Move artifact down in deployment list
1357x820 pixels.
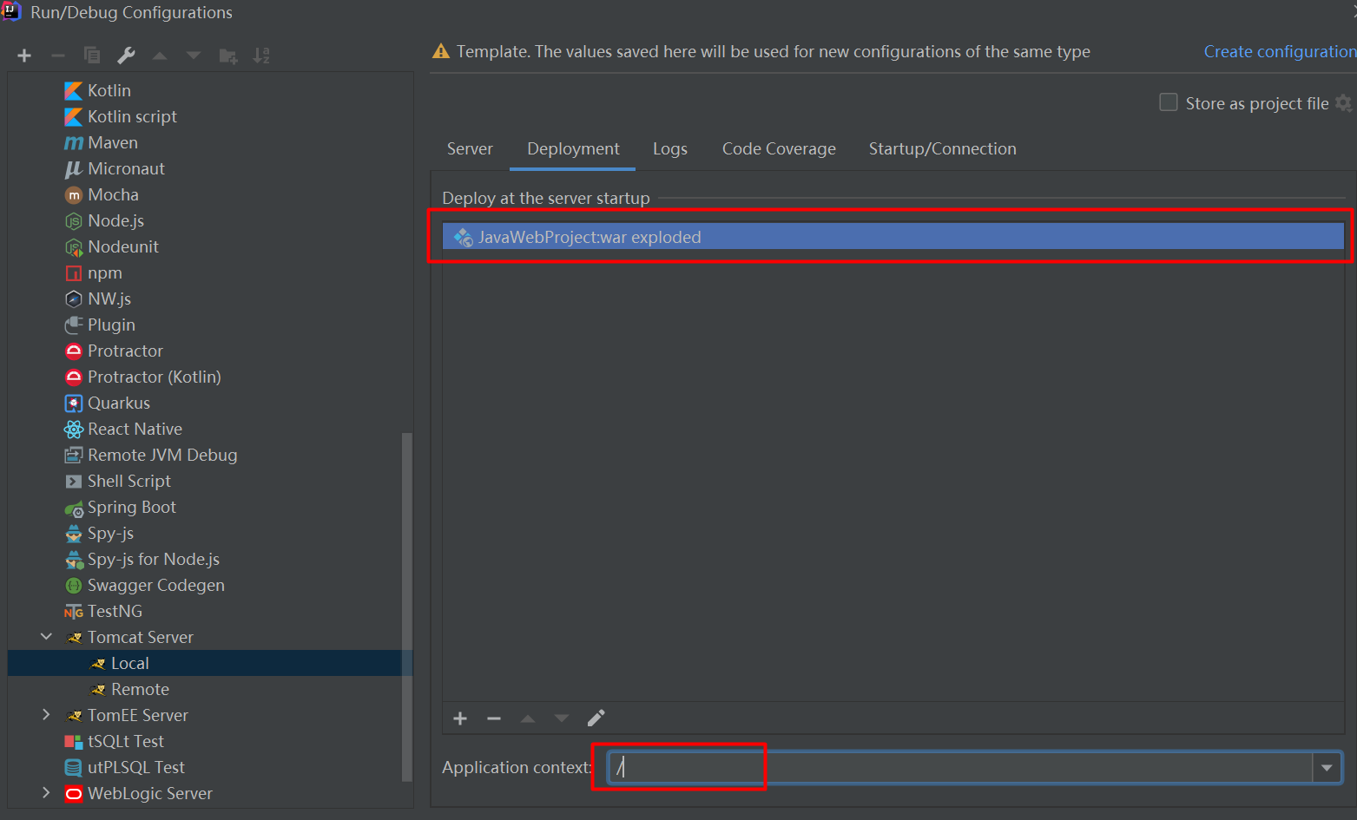click(x=562, y=718)
